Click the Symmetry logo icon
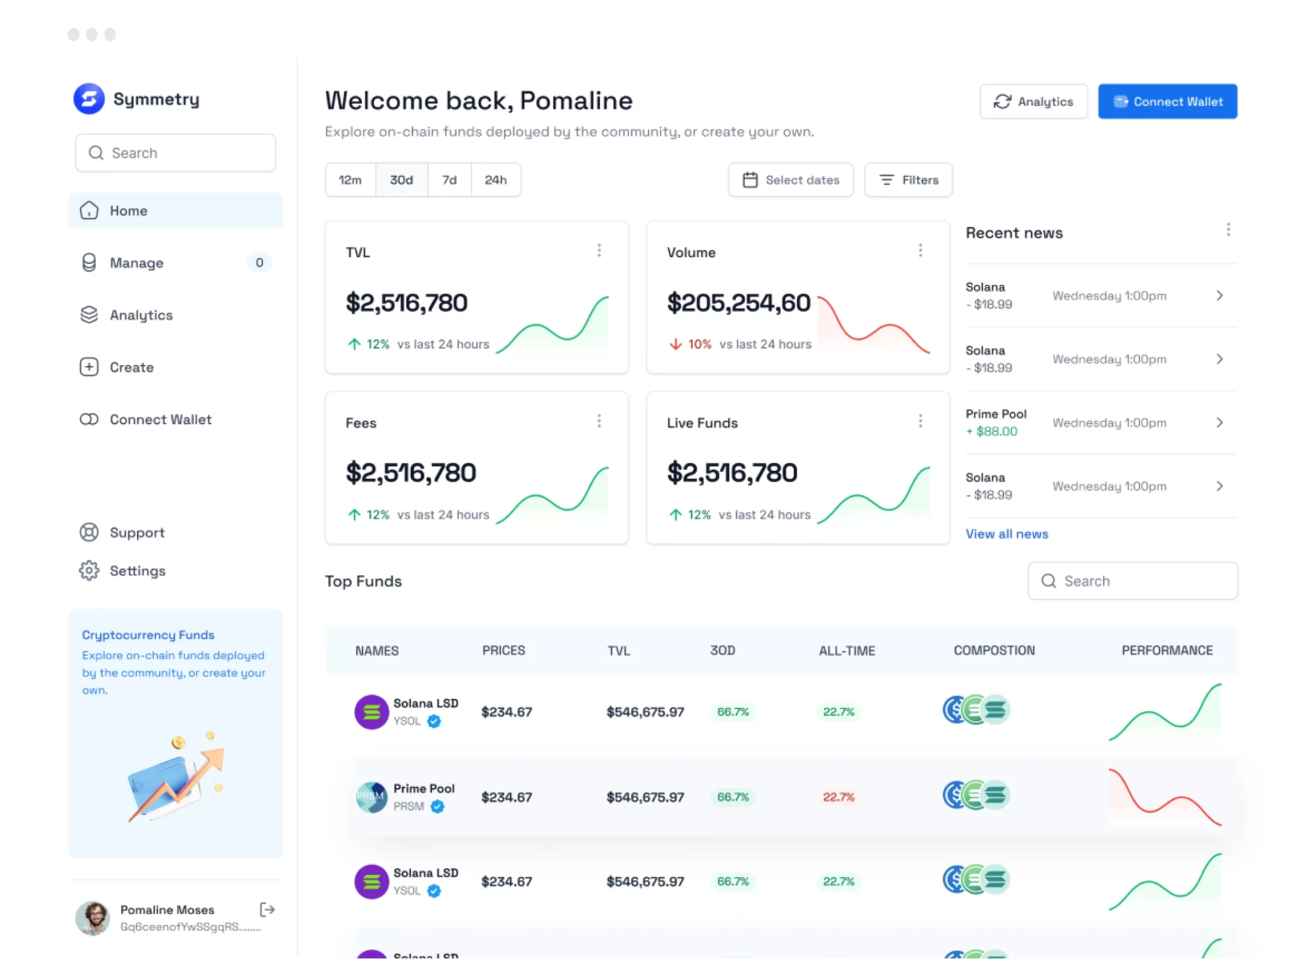Image resolution: width=1308 pixels, height=972 pixels. (x=89, y=99)
